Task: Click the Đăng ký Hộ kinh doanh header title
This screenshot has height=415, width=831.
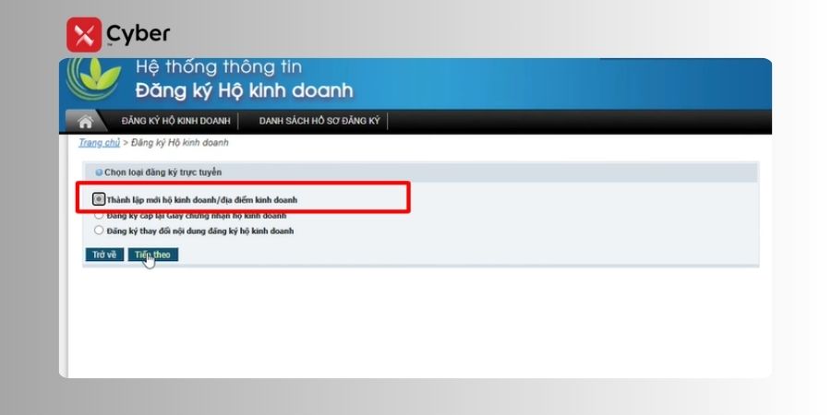Action: (244, 91)
